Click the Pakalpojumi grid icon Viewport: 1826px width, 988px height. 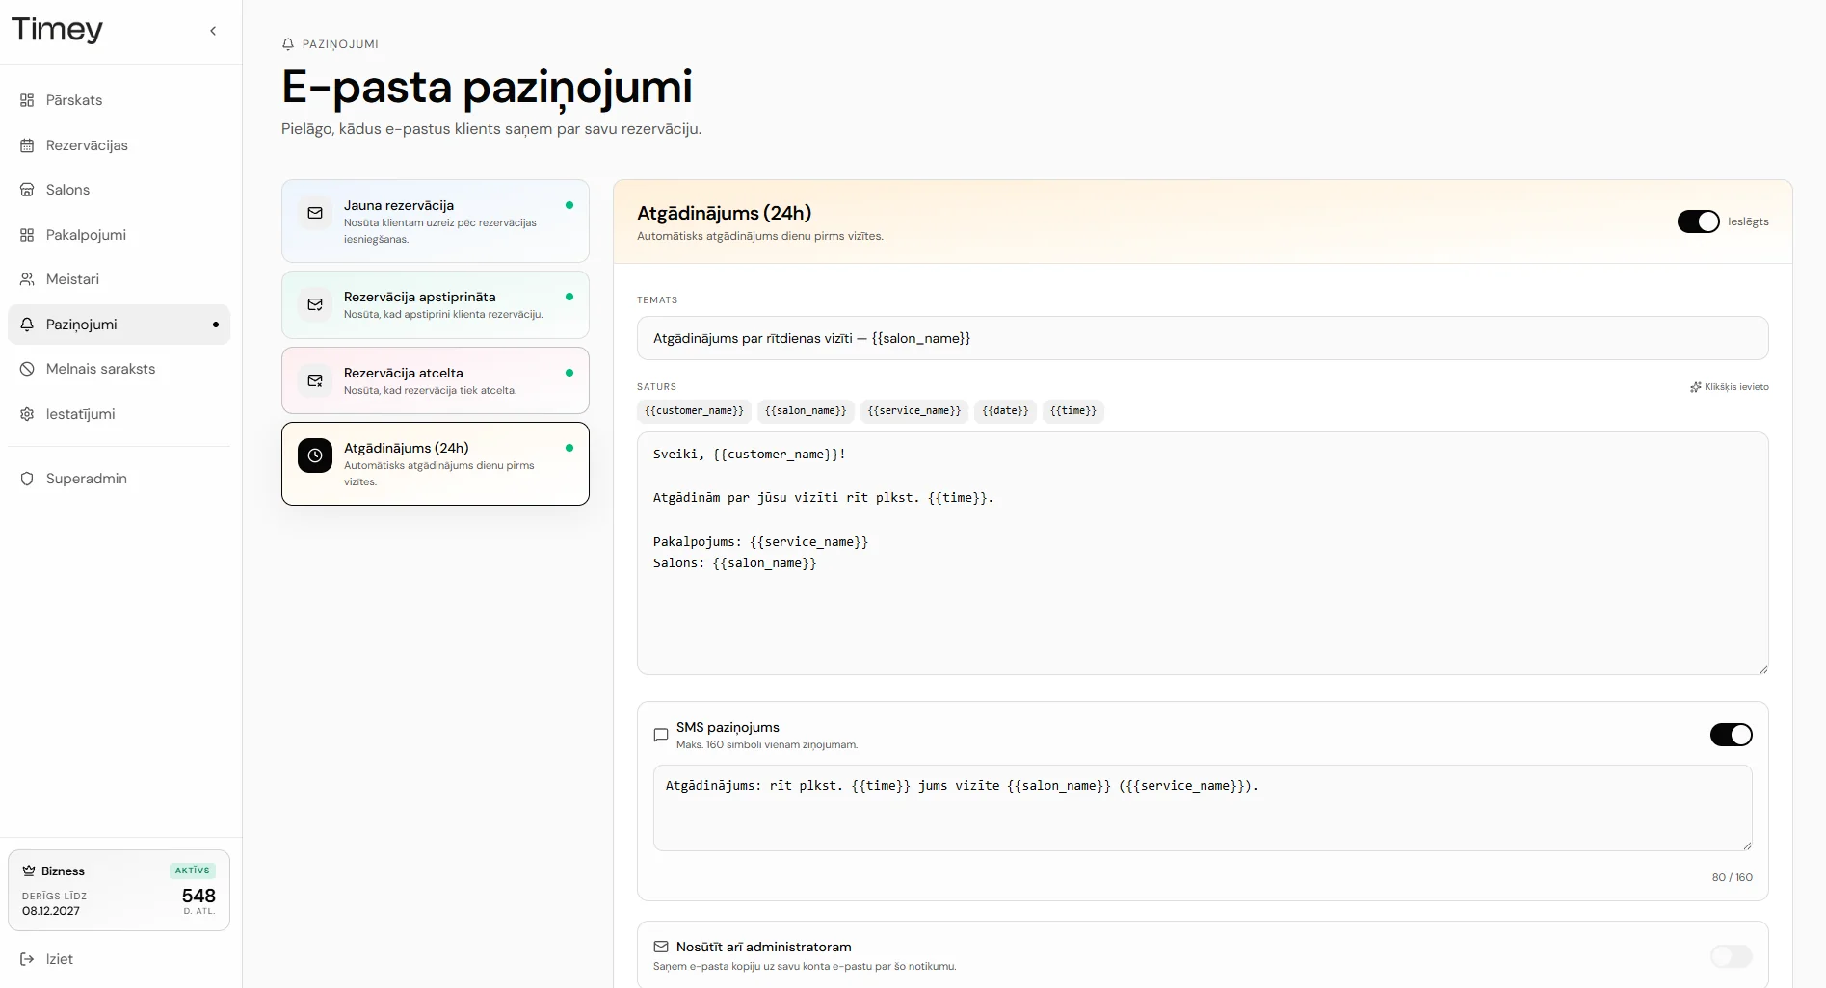pyautogui.click(x=27, y=235)
